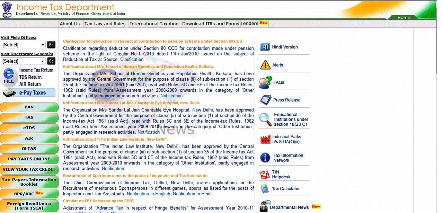The image size is (443, 213).
Task: Click the Tax Information Network link text
Action: (x=288, y=158)
